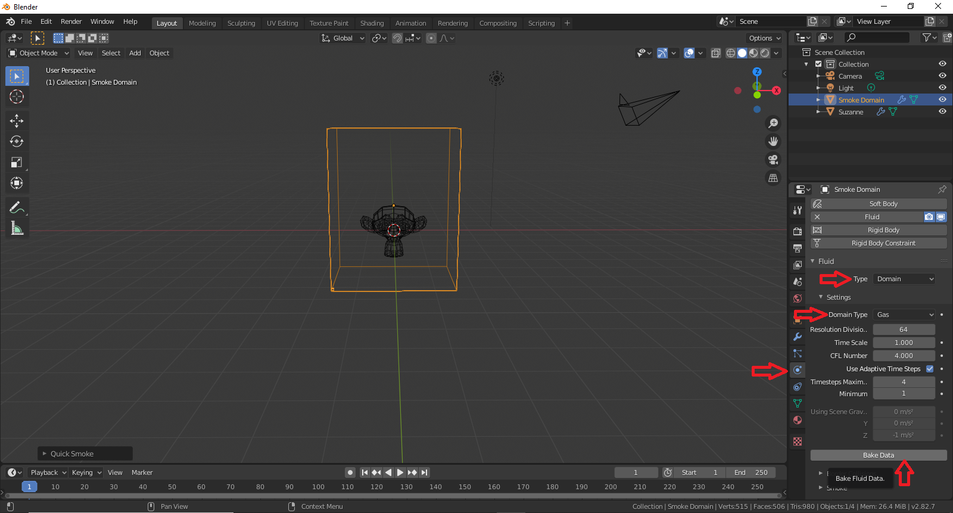Open the Render properties tab
This screenshot has height=513, width=953.
(798, 232)
